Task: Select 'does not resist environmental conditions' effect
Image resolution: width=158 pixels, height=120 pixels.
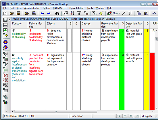Action: 56,41
